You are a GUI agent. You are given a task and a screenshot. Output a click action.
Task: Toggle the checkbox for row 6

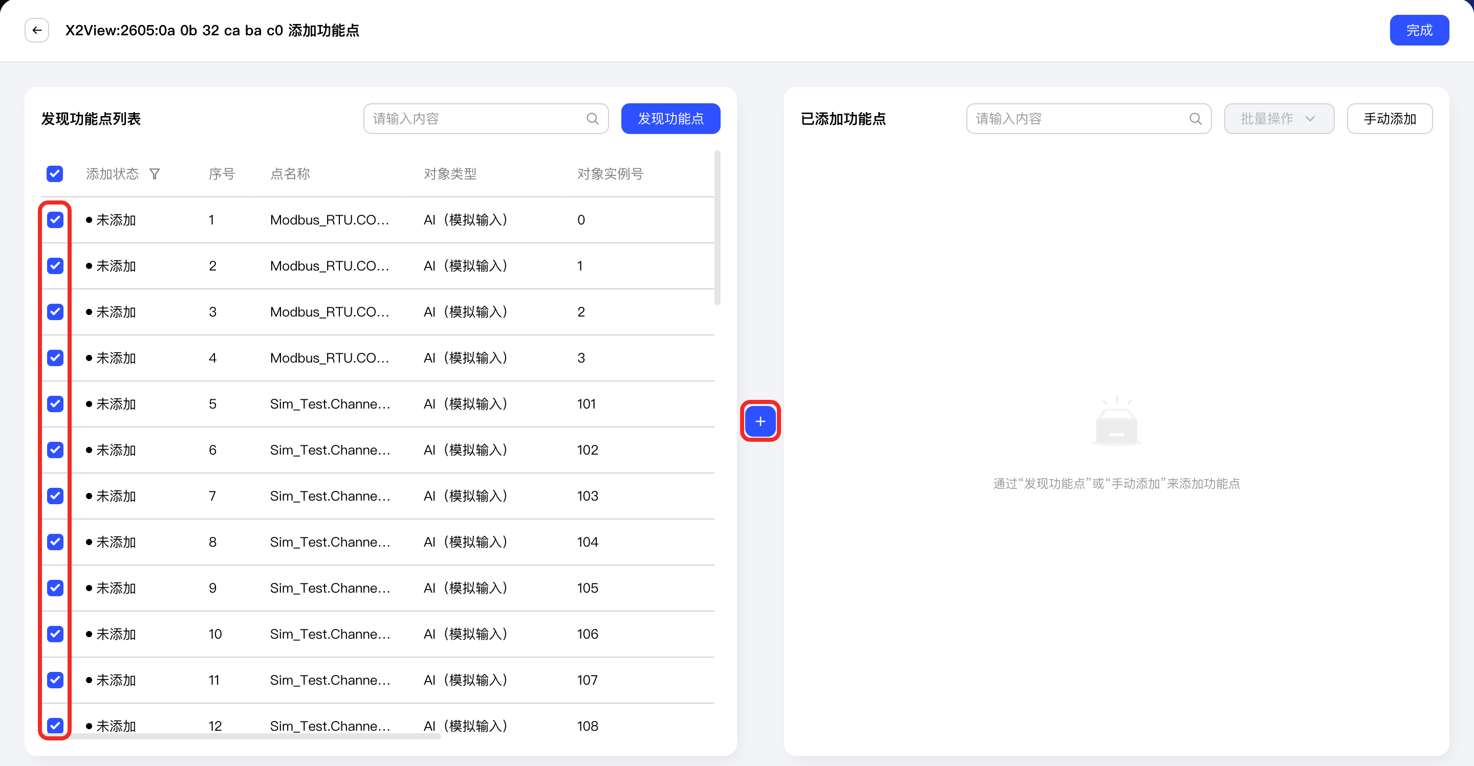[55, 450]
